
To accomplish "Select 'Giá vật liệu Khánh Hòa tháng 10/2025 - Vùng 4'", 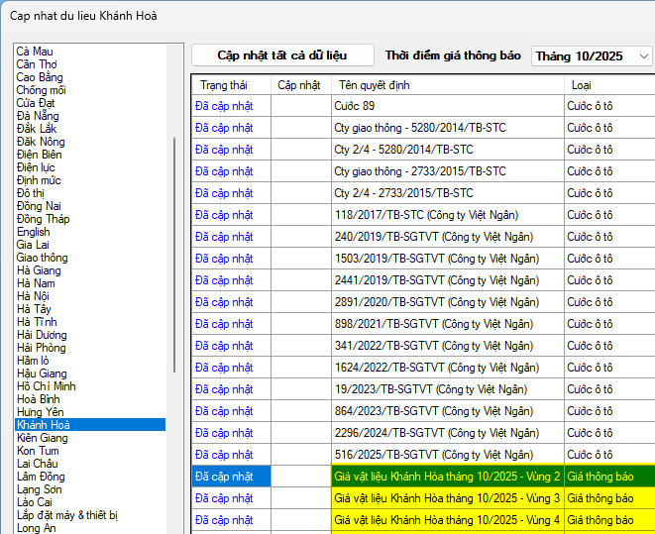I will click(447, 520).
